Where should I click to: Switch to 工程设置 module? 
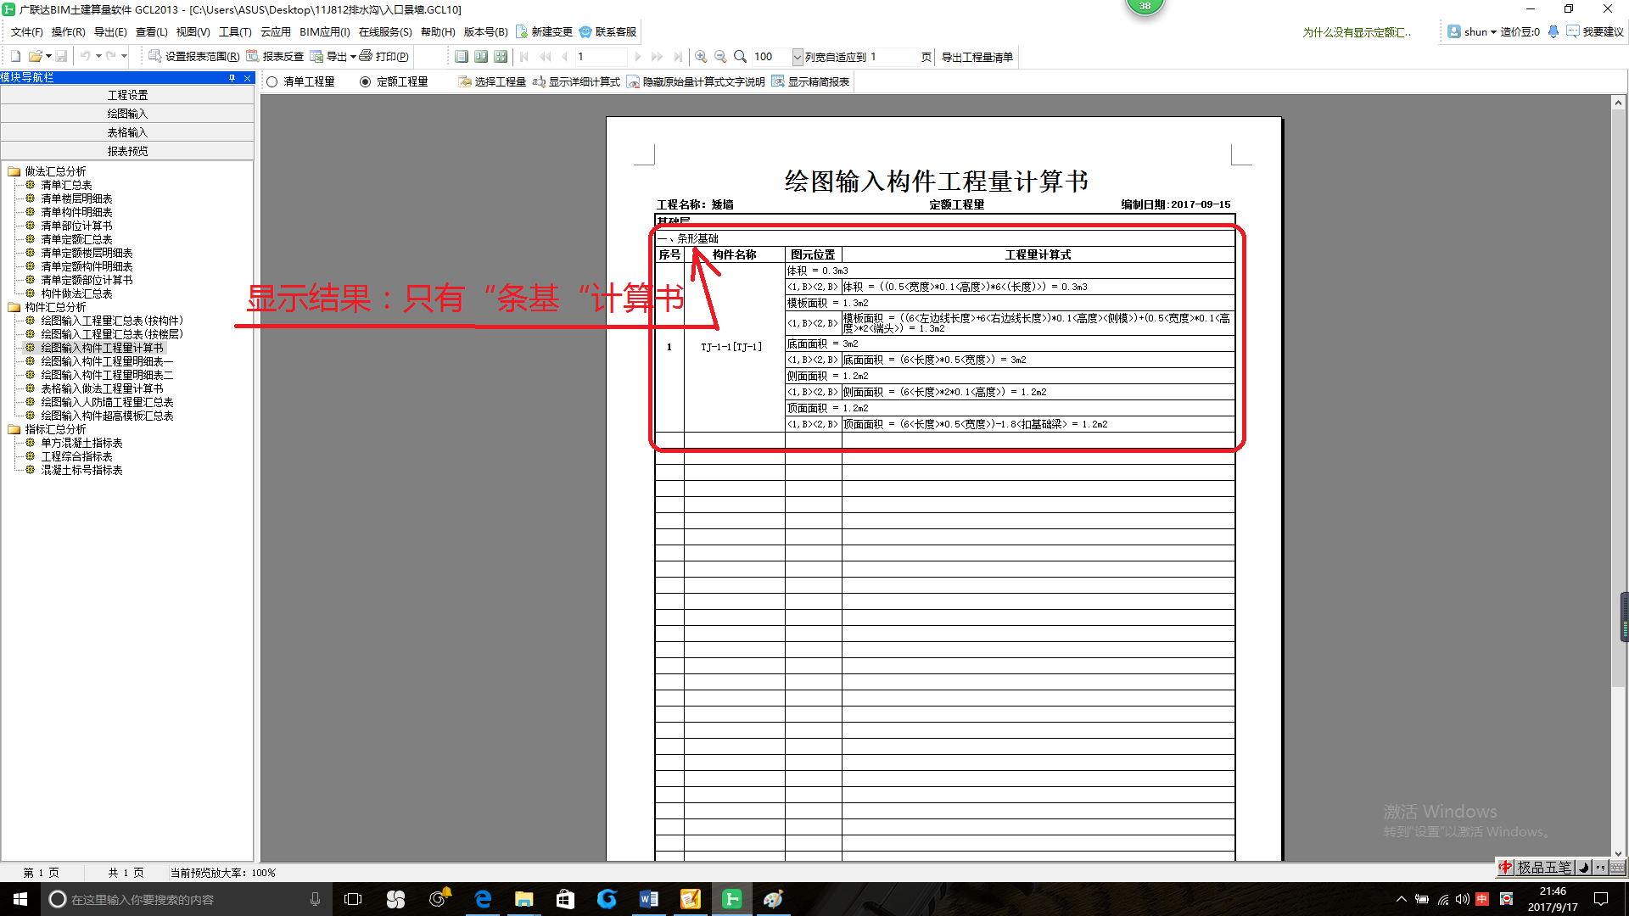click(127, 95)
